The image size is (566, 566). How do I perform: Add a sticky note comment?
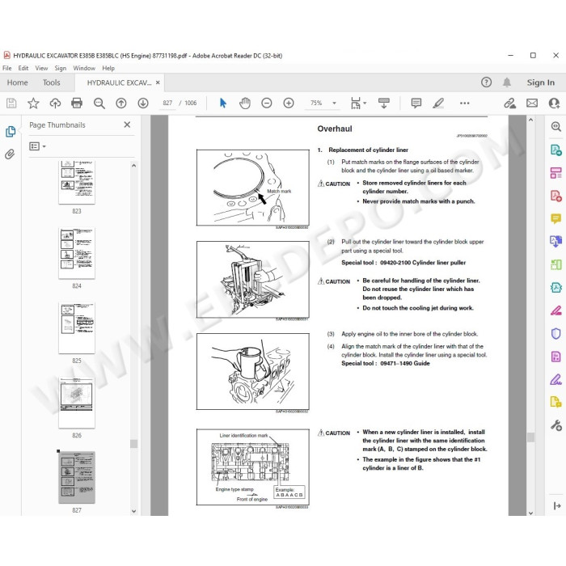416,103
